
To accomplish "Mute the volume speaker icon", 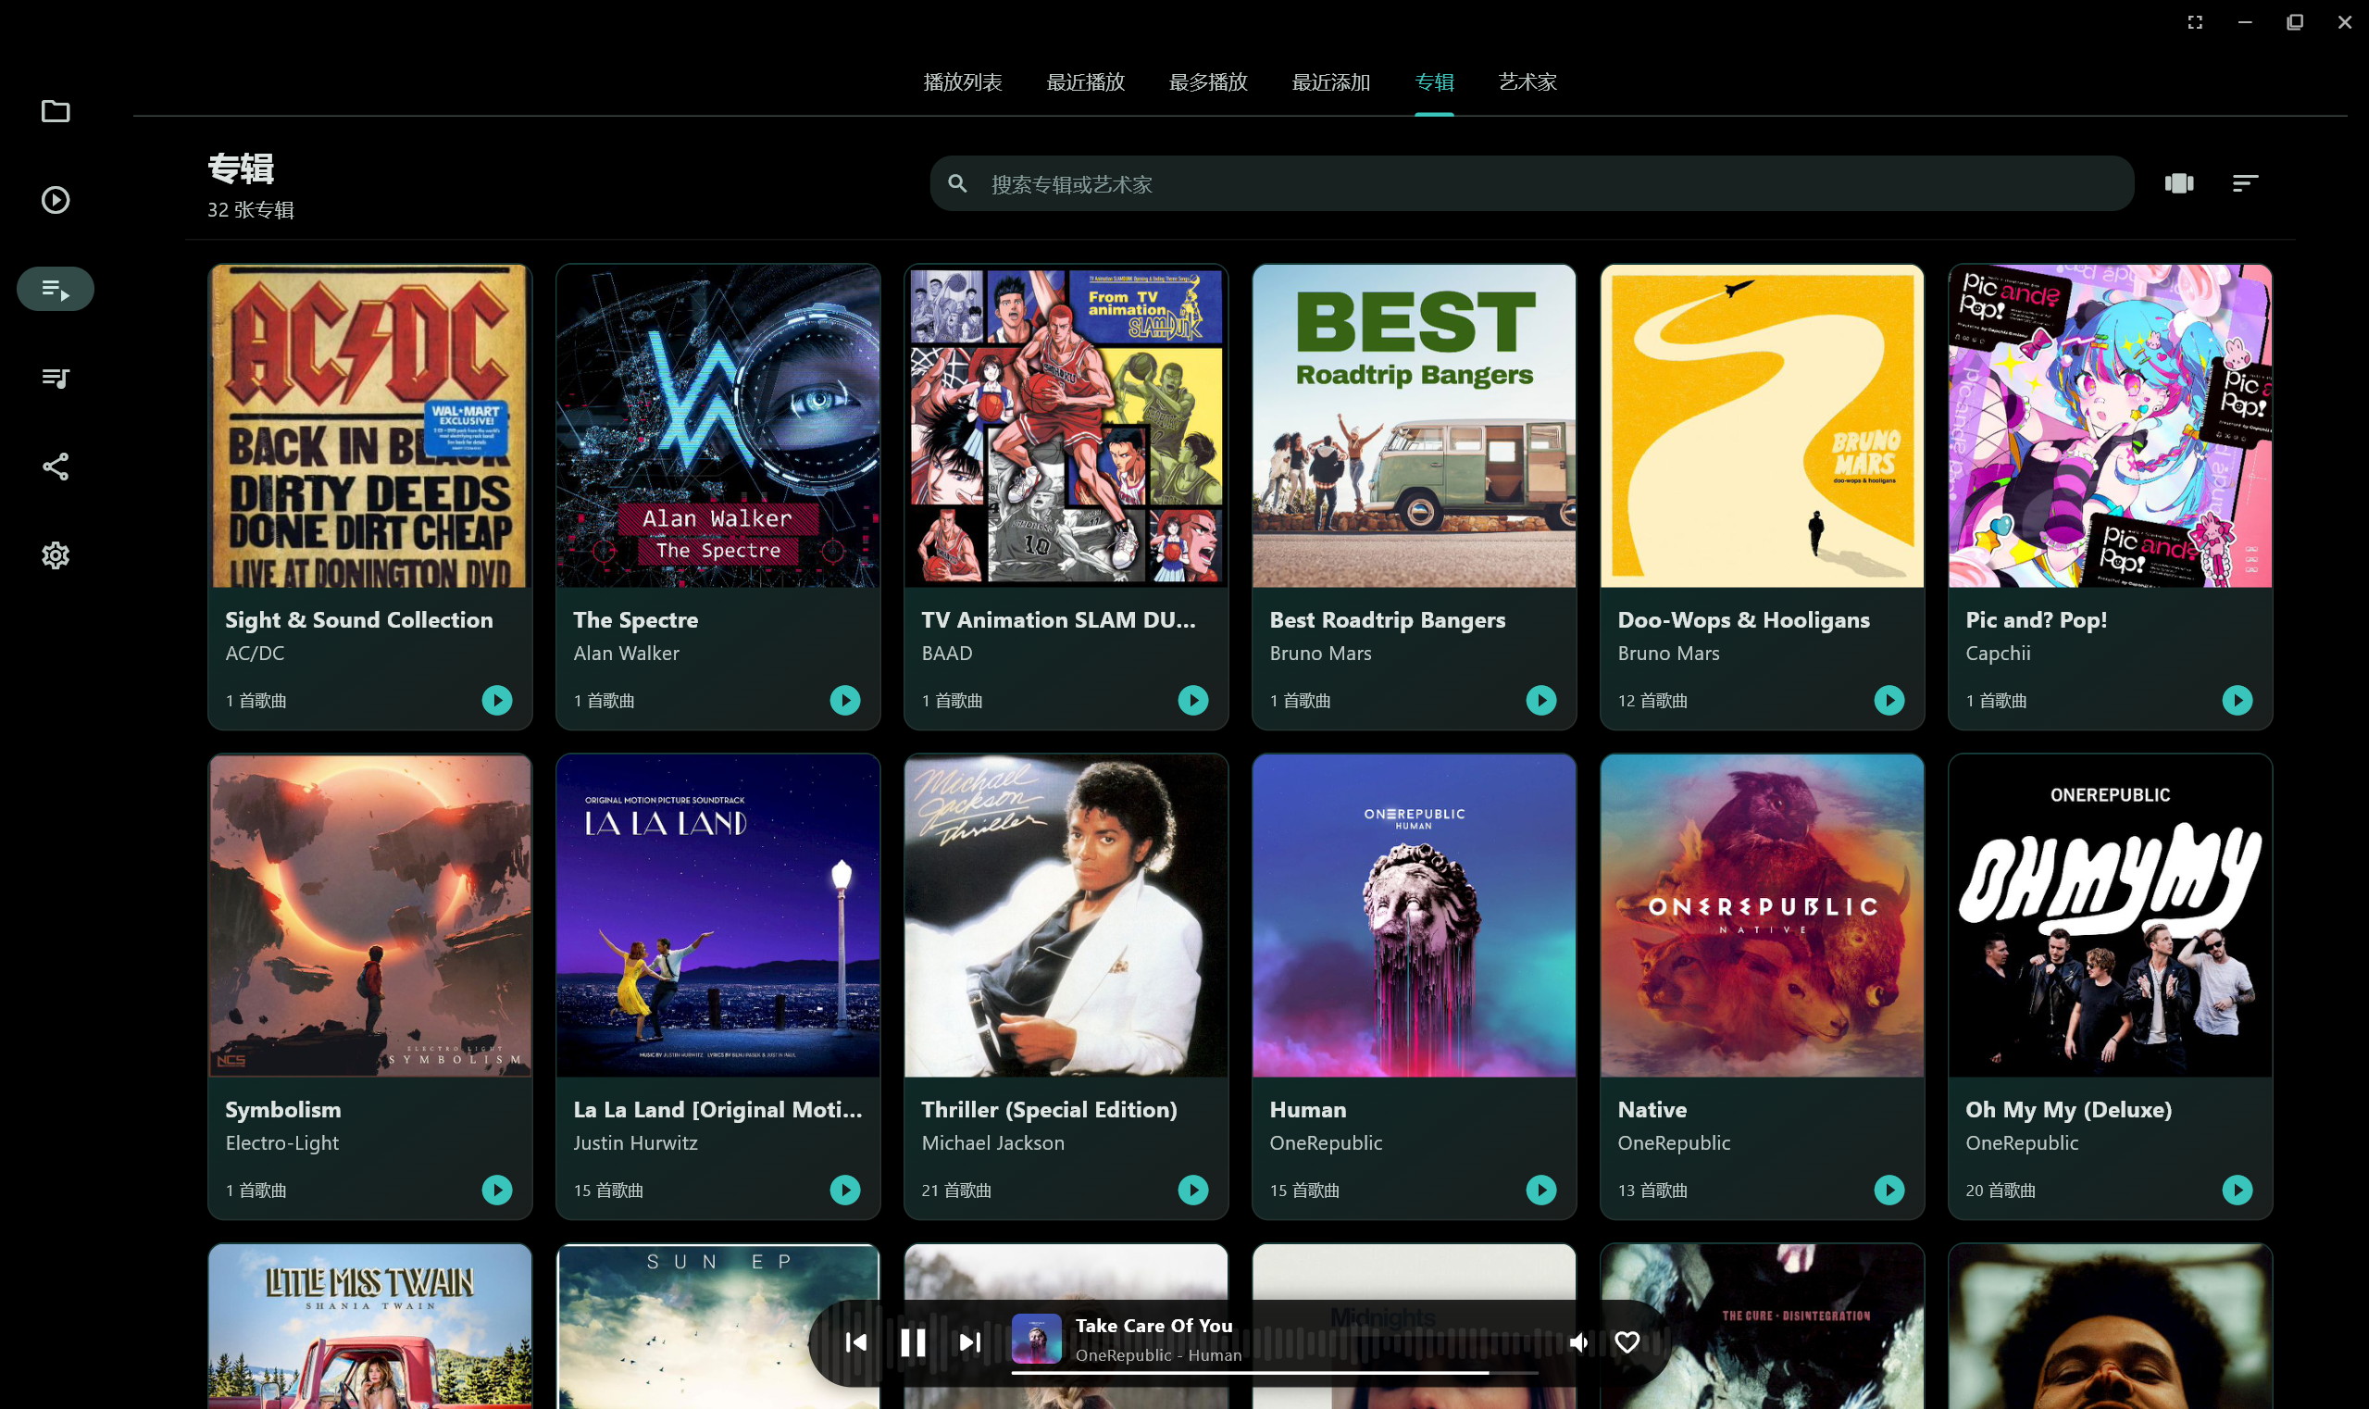I will 1578,1341.
